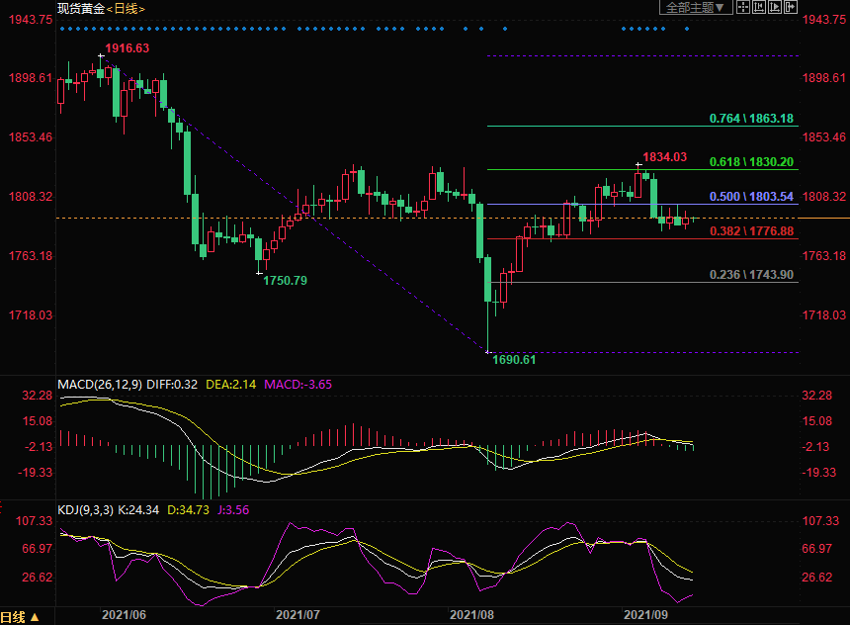
Task: Click the crosshair cursor icon in top toolbar
Action: point(741,7)
